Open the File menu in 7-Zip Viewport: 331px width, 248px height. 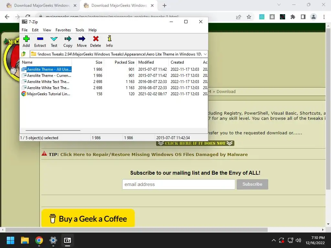click(25, 30)
